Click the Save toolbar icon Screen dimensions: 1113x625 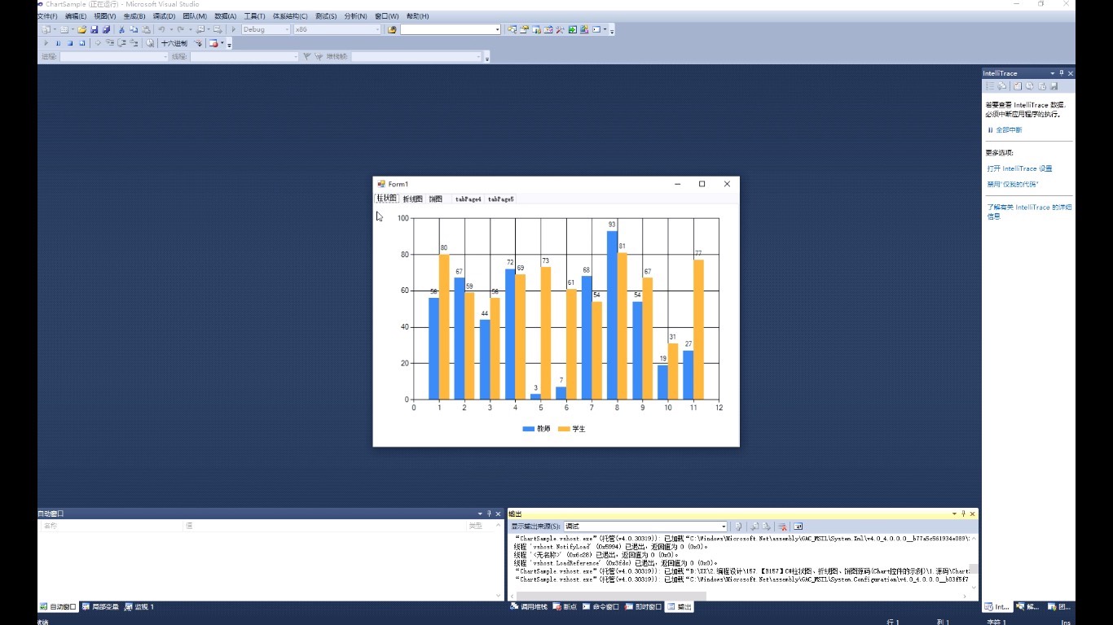tap(94, 29)
